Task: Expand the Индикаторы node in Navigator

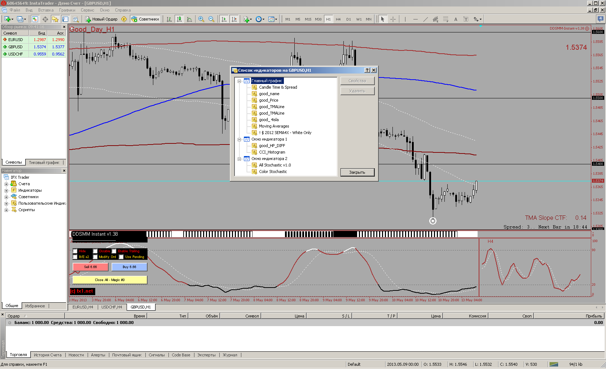Action: [6, 191]
